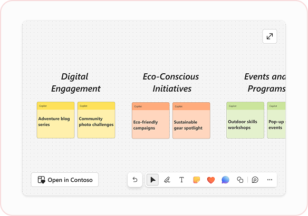
Task: Select the Sustainable gear spotlight note
Action: pos(191,121)
